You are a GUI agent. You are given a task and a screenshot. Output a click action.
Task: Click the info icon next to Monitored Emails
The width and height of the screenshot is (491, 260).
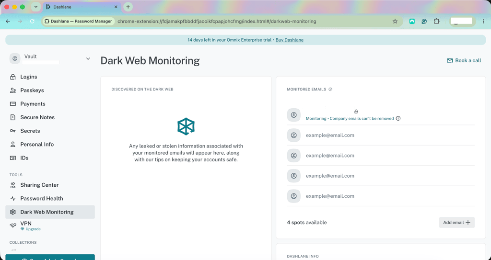330,89
